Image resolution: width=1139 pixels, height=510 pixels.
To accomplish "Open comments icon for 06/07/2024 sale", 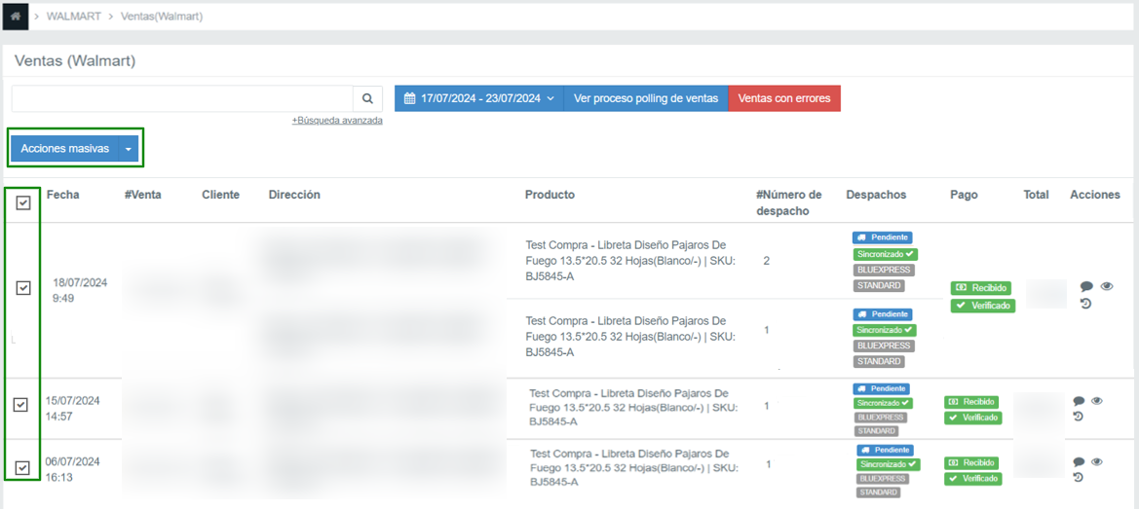I will point(1079,461).
